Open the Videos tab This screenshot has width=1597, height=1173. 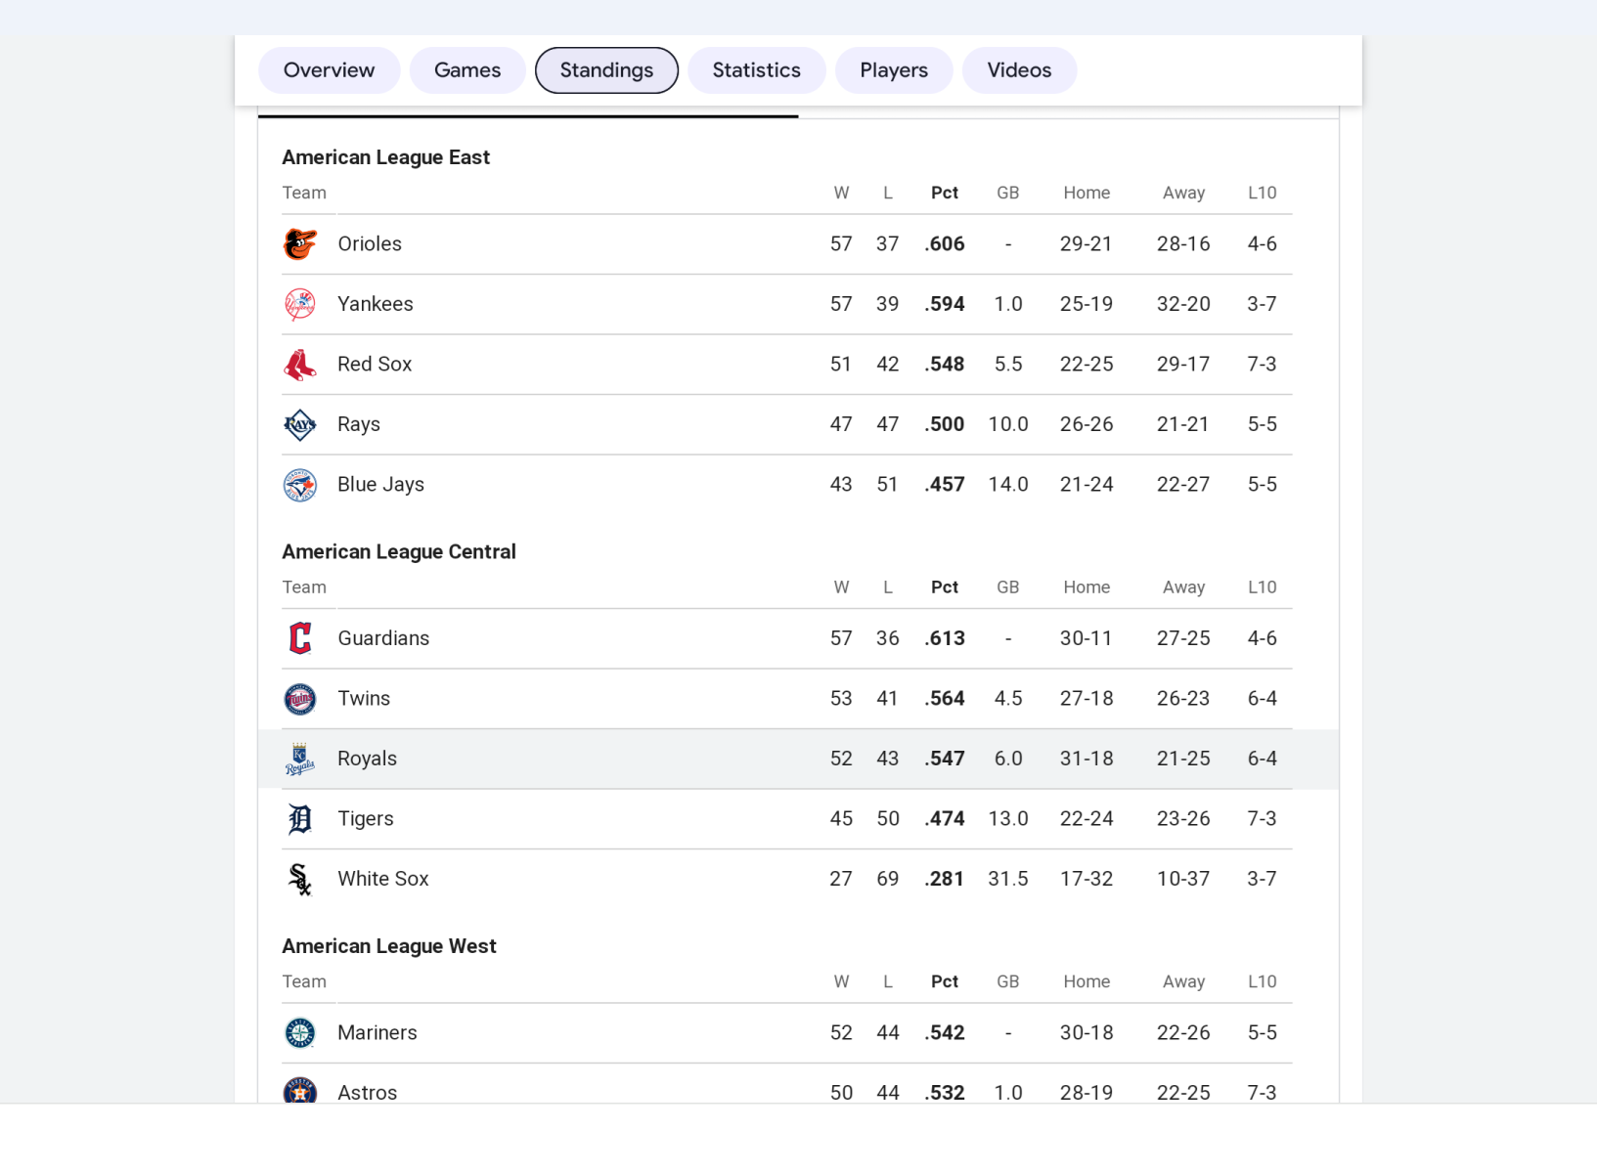coord(1019,70)
